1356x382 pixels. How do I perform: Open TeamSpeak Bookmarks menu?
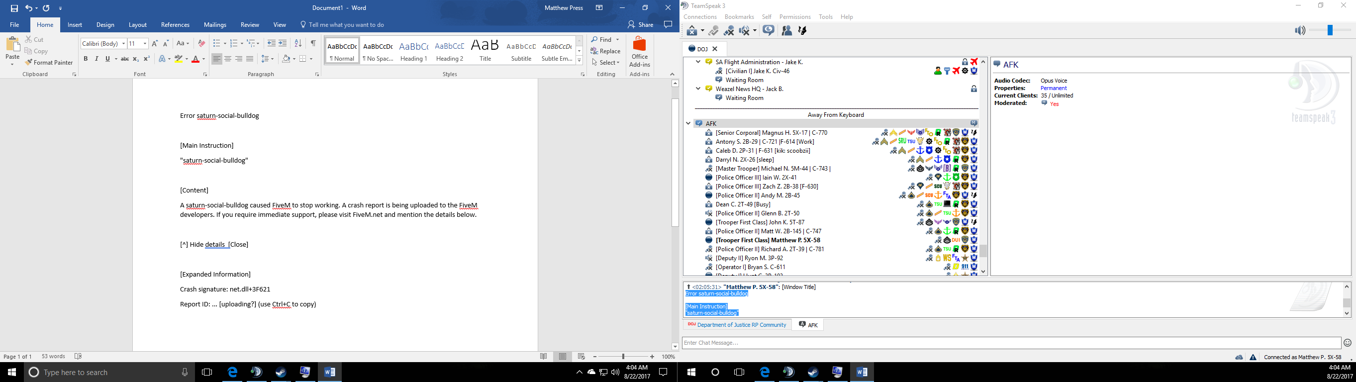pyautogui.click(x=739, y=17)
